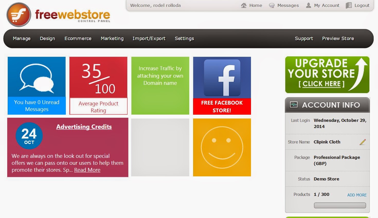Click the blank gray tile
The image size is (378, 218).
pos(160,147)
